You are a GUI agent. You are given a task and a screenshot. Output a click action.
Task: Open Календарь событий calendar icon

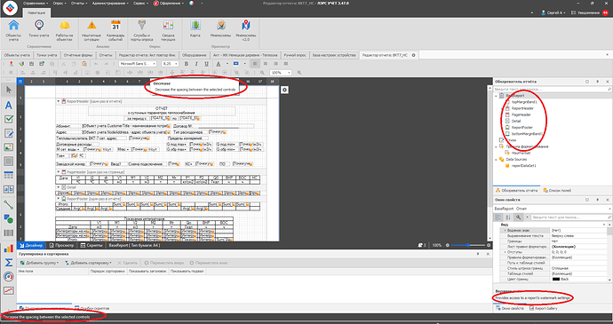pyautogui.click(x=115, y=30)
